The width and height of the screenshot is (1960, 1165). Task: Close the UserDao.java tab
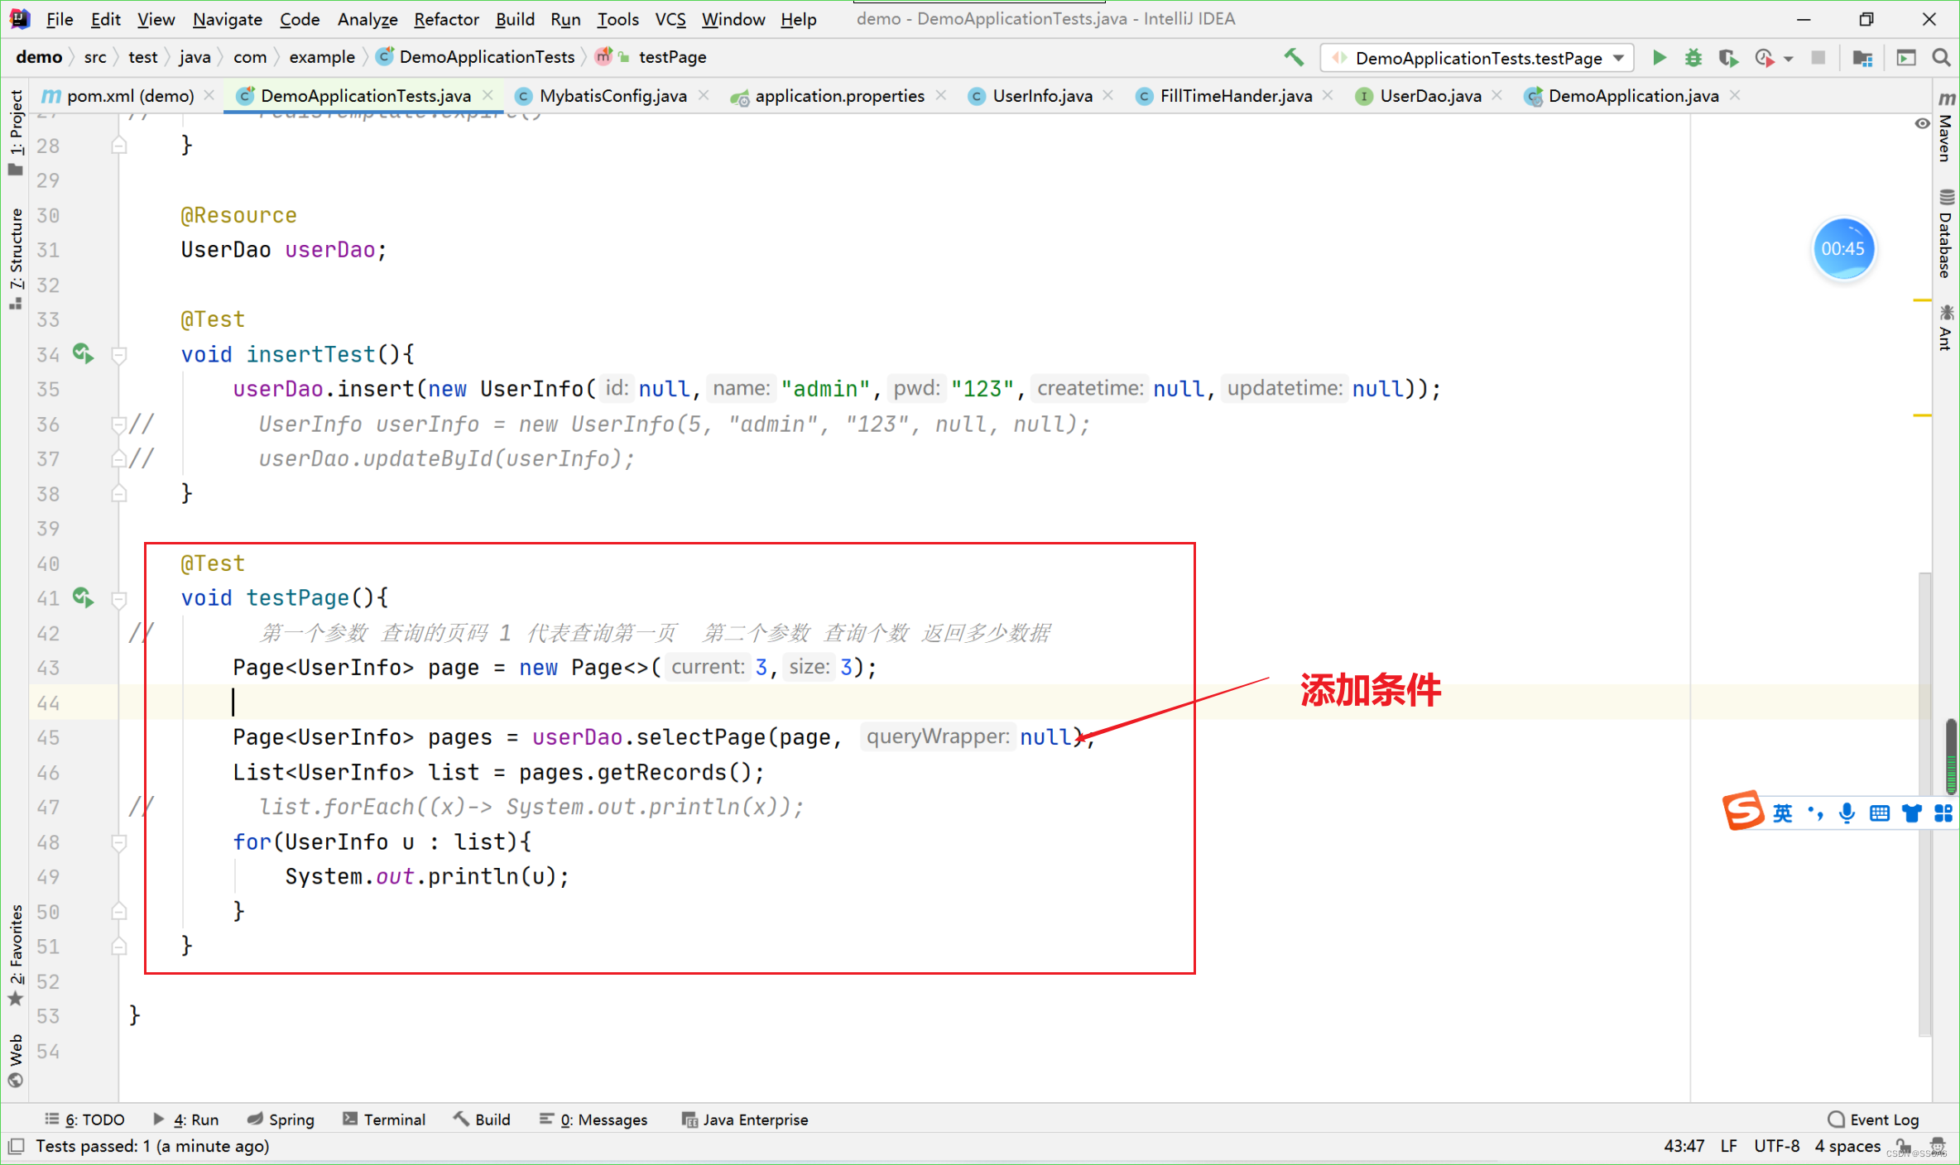pos(1496,96)
